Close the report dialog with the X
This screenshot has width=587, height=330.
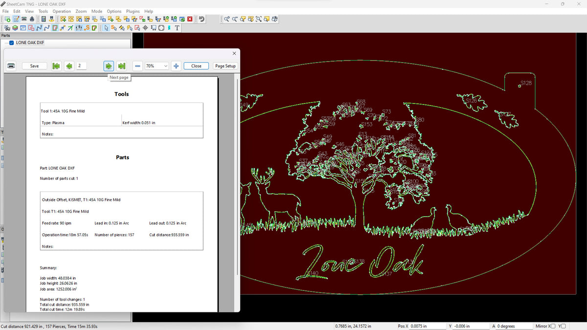coord(234,53)
